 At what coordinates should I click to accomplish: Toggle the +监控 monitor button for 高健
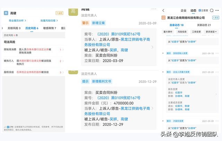point(59,13)
